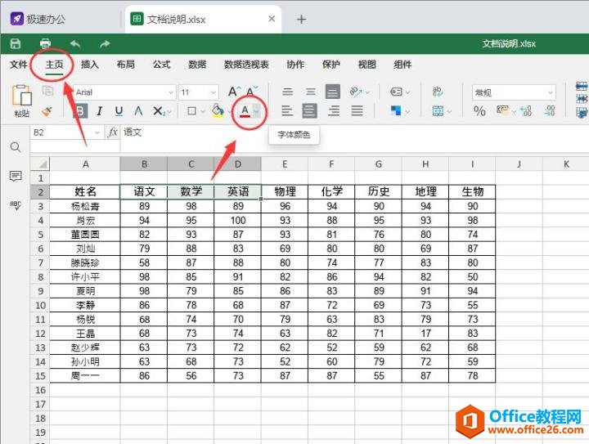Open the font color dropdown arrow
589x444 pixels.
pos(257,111)
